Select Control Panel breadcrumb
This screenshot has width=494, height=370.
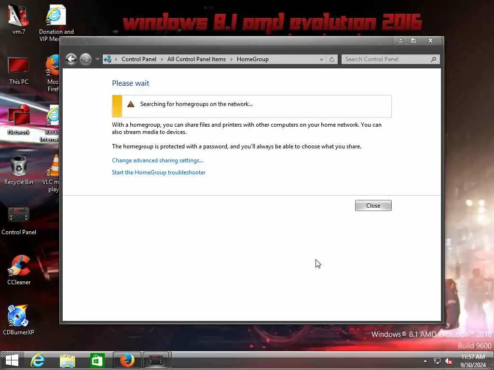(x=138, y=59)
